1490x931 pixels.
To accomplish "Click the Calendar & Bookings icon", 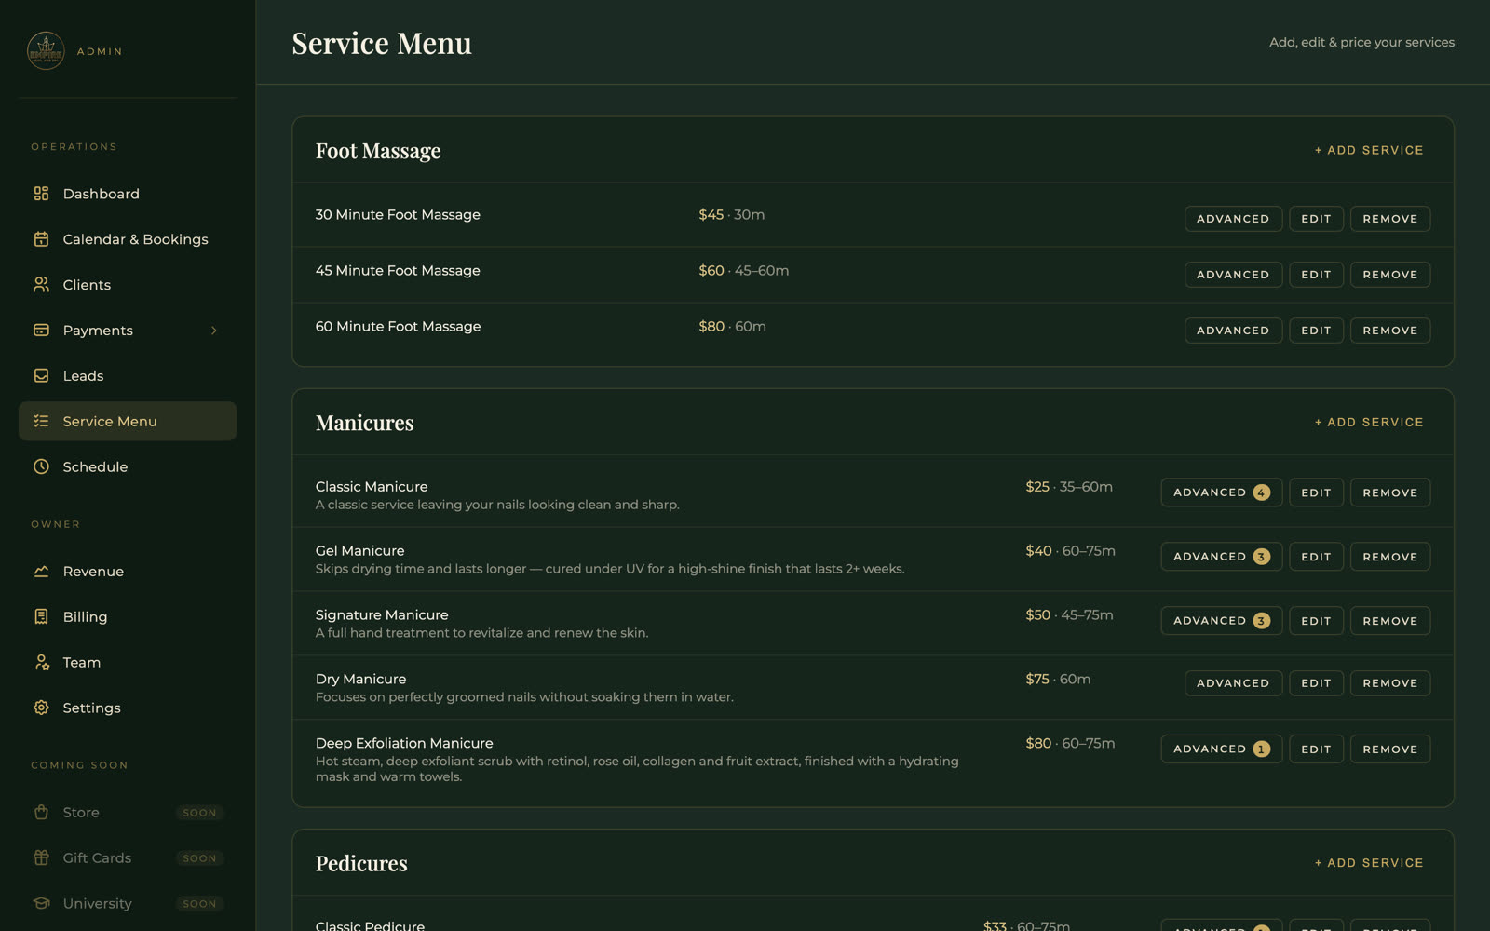I will point(41,239).
